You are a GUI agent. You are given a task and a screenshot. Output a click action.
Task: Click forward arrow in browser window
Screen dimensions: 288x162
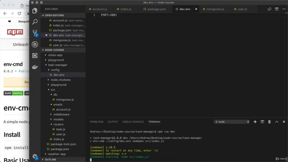pyautogui.click(x=12, y=13)
